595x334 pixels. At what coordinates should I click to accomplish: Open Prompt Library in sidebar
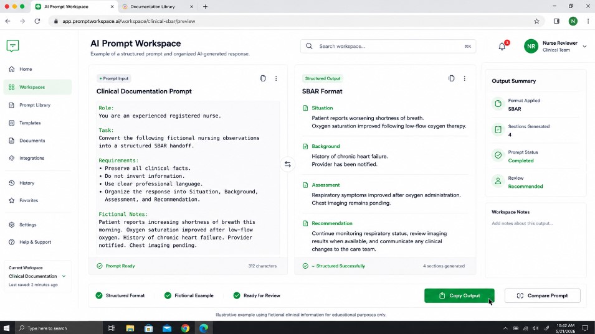tap(37, 105)
